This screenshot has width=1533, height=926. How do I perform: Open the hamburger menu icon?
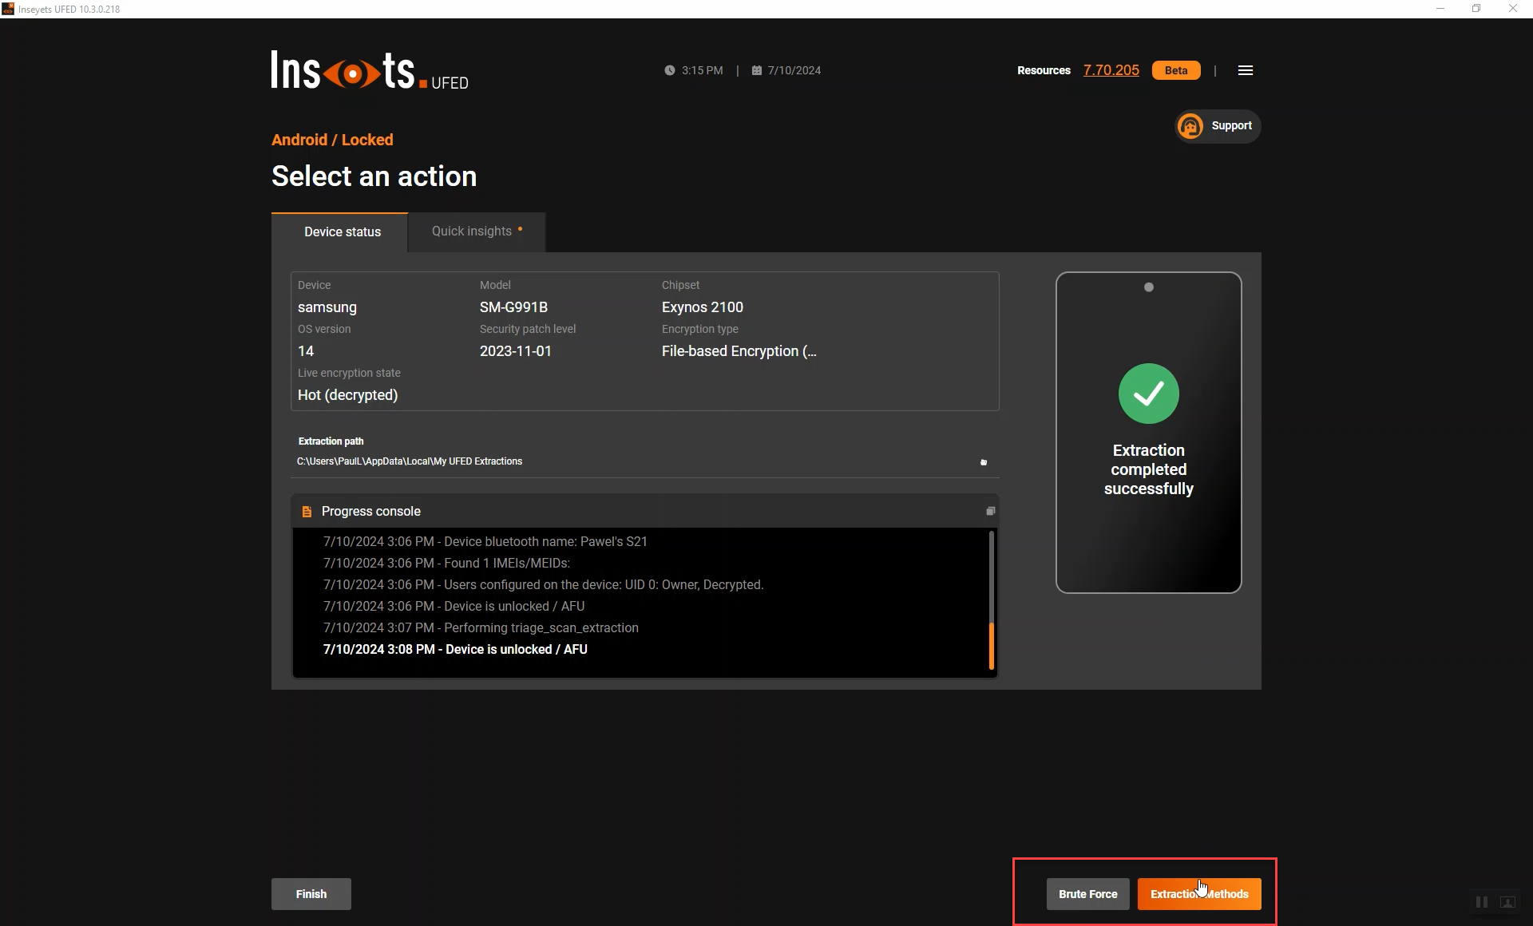pos(1245,70)
